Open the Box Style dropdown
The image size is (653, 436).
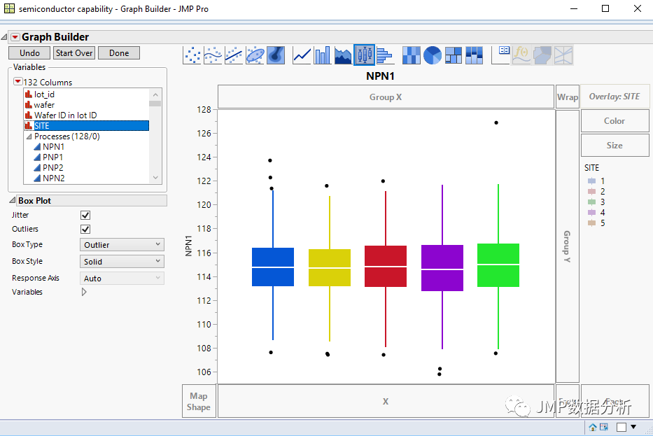click(x=122, y=262)
